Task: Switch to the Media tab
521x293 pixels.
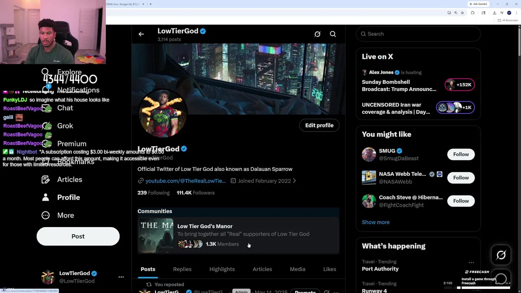Action: click(x=298, y=269)
